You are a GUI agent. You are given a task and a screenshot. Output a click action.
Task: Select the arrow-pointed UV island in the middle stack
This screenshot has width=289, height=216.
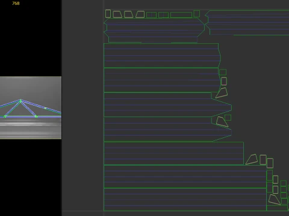[x=168, y=104]
